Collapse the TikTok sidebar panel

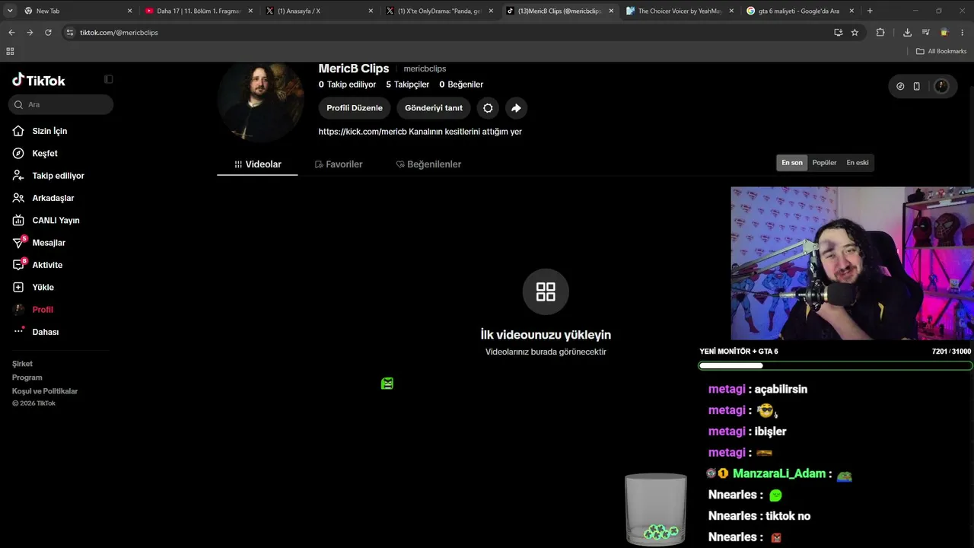pyautogui.click(x=109, y=79)
